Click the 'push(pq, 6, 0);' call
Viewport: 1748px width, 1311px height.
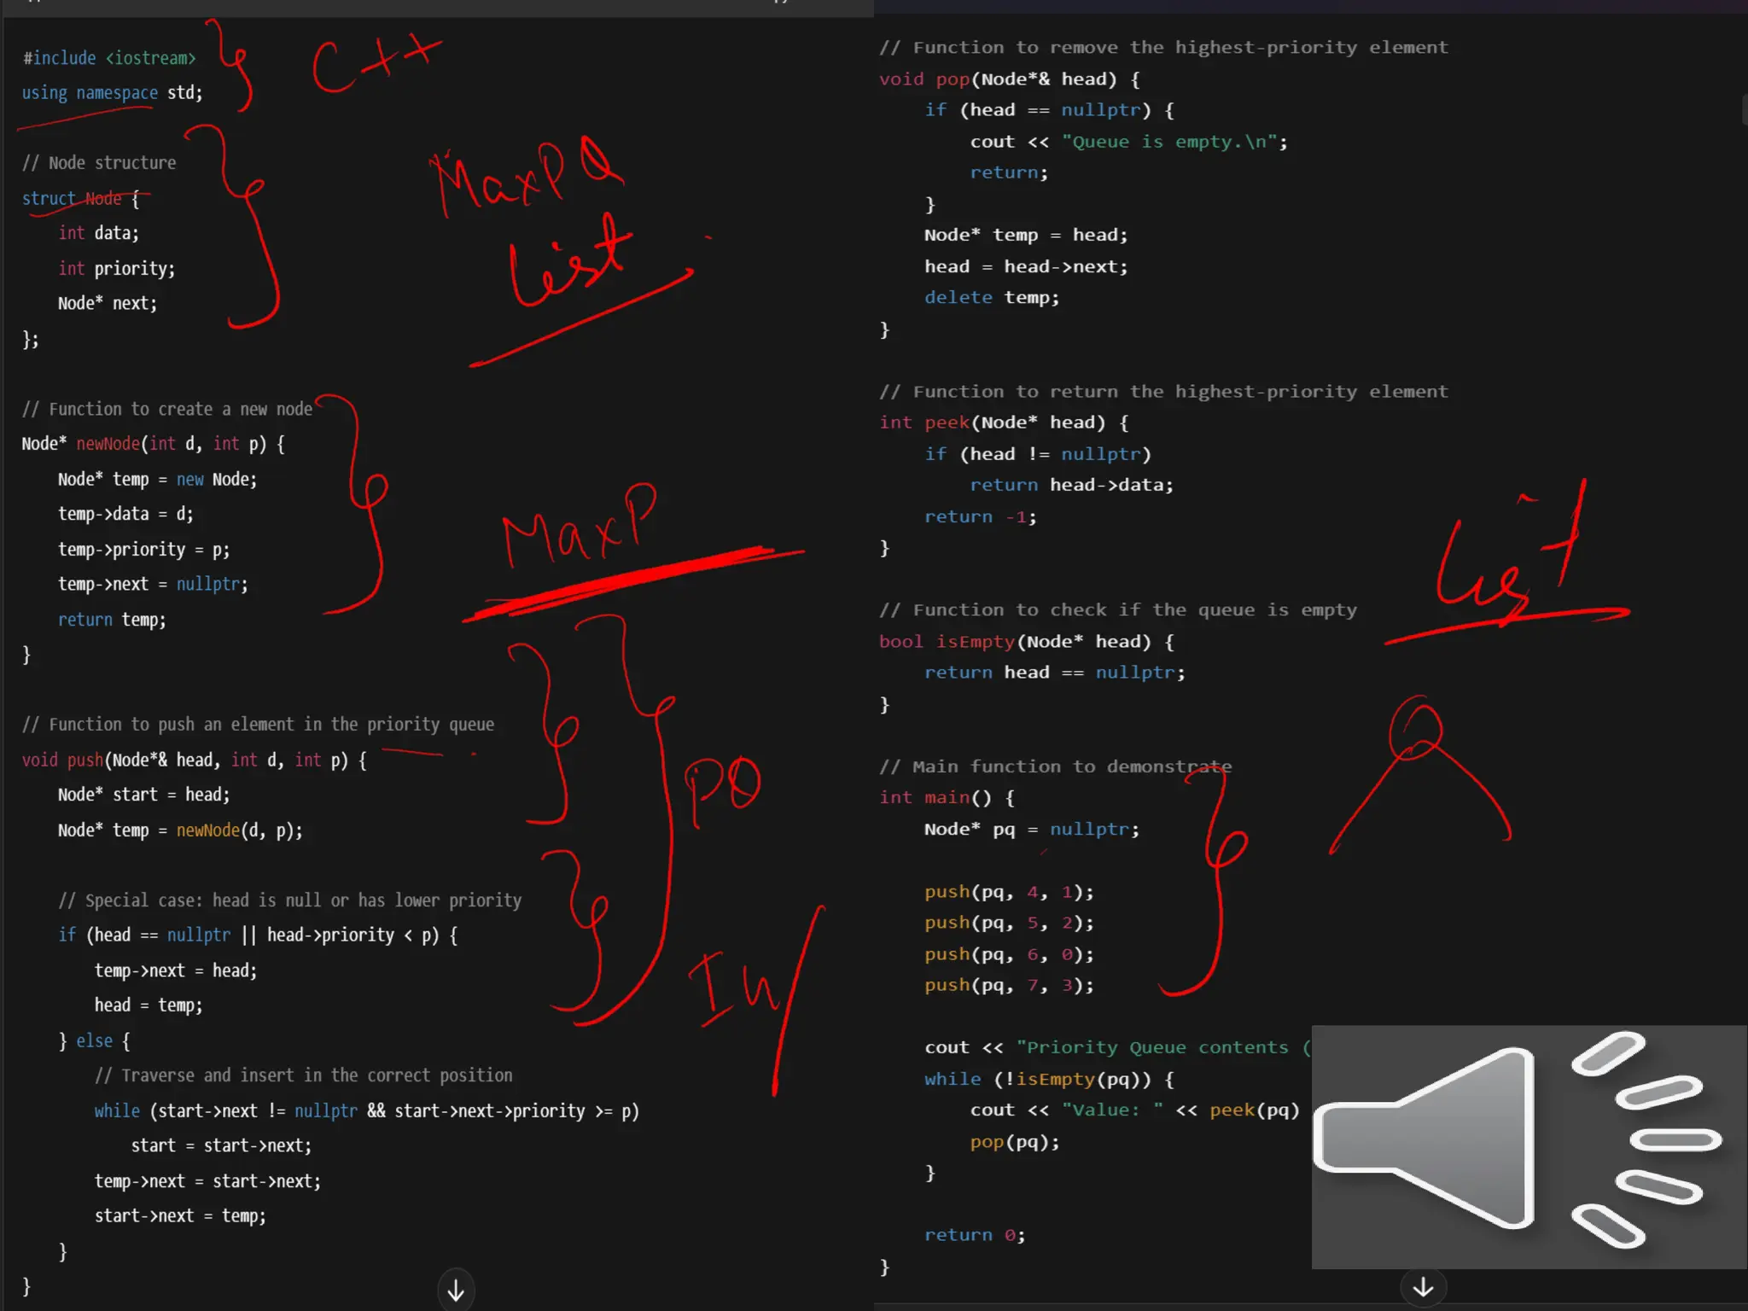(1010, 954)
